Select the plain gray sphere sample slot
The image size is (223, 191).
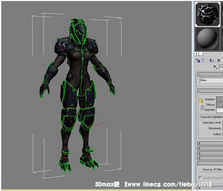[x=207, y=39]
